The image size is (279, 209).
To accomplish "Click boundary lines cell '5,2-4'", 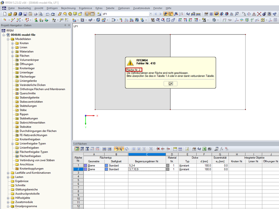I will [x=147, y=165].
